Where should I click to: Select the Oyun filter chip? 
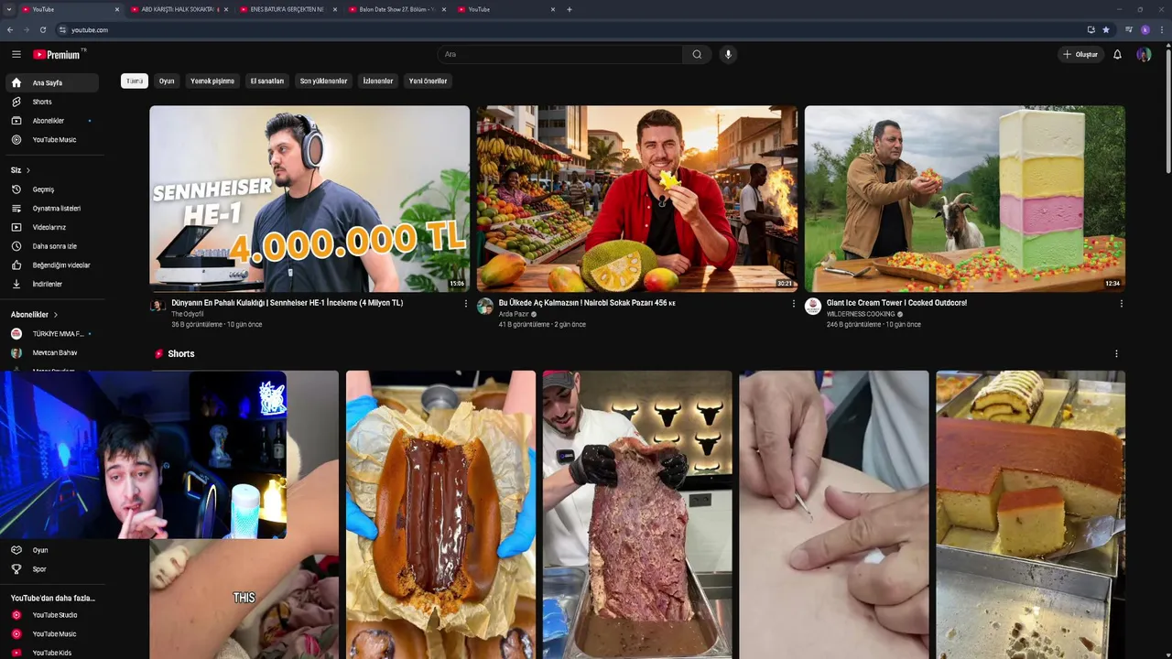[167, 81]
